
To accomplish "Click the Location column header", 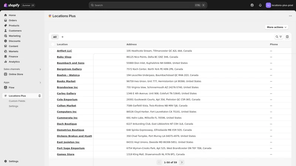I will click(x=62, y=44).
